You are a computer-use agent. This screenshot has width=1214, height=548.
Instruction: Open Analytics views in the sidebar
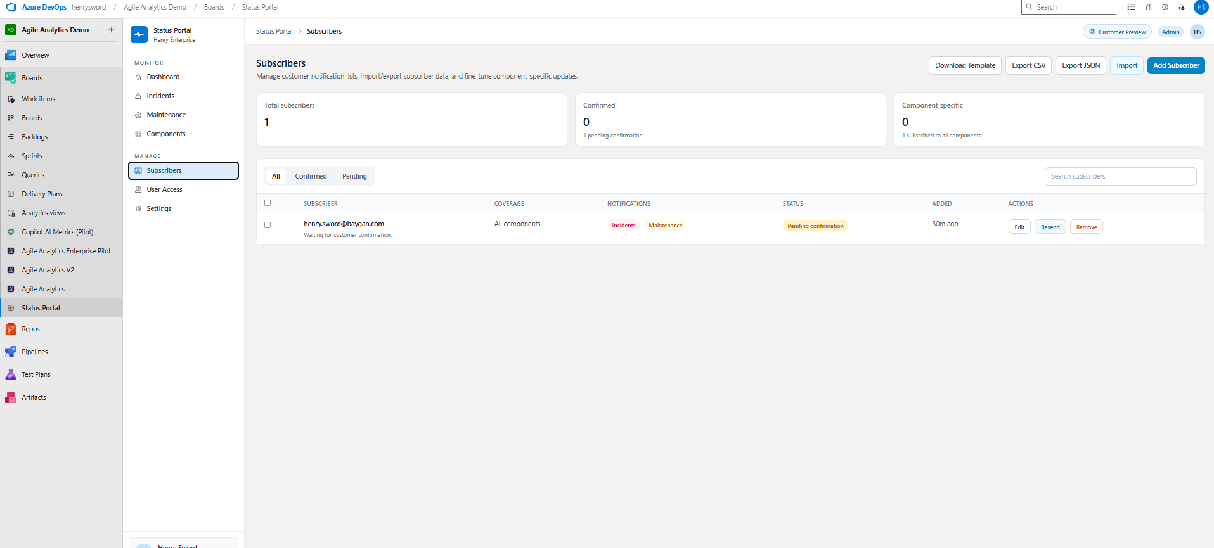pyautogui.click(x=61, y=213)
